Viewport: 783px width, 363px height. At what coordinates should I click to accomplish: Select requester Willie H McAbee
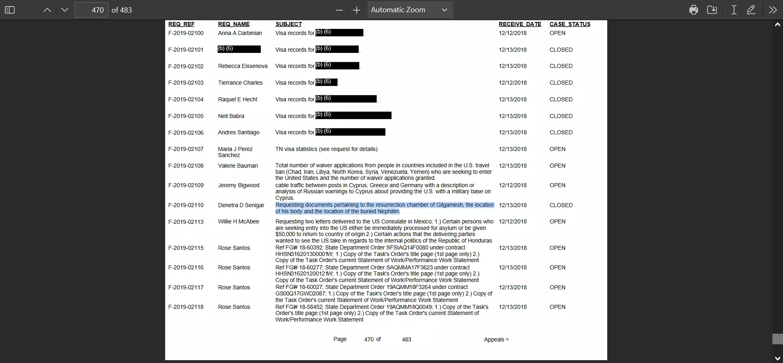click(239, 221)
